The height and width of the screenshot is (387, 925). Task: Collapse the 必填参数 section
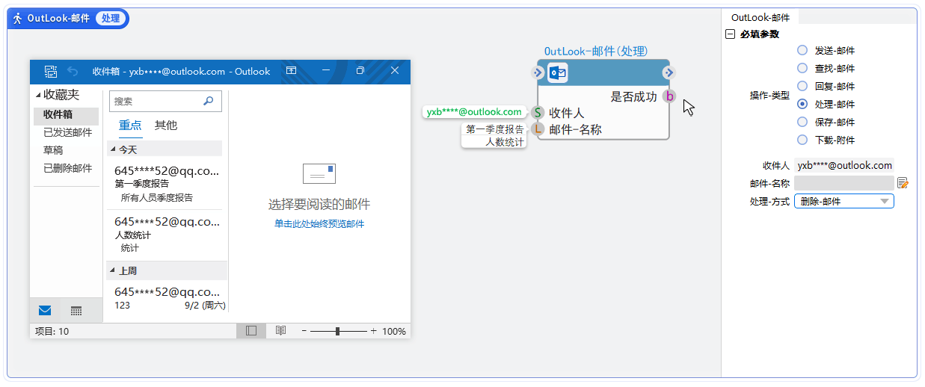tap(731, 34)
